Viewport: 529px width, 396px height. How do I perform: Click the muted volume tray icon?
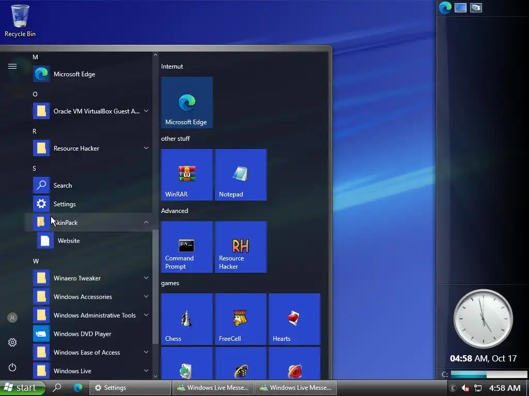[465, 388]
